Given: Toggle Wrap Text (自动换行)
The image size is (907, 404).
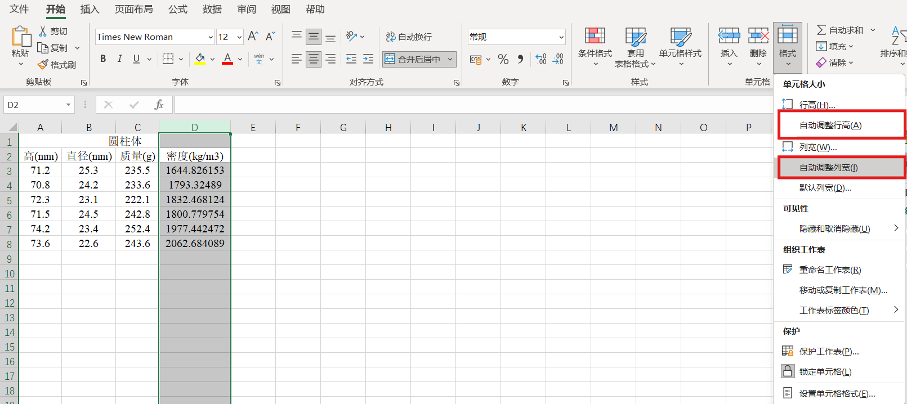Looking at the screenshot, I should point(409,37).
